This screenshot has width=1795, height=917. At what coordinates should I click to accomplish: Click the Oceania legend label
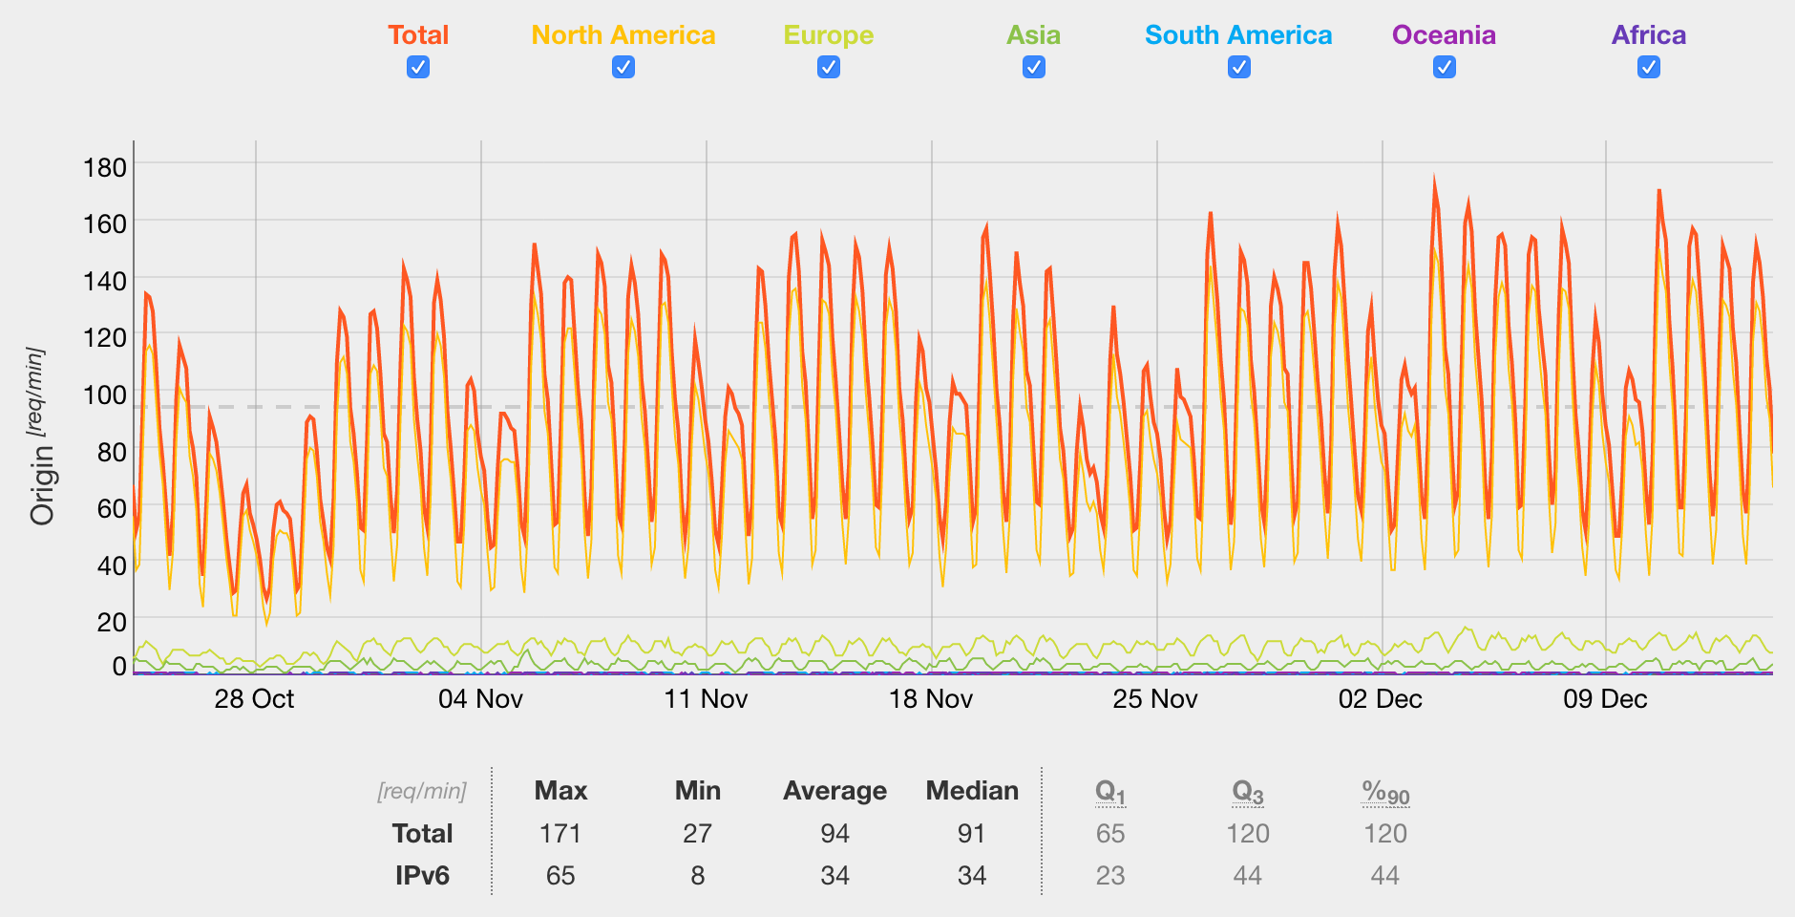point(1444,35)
